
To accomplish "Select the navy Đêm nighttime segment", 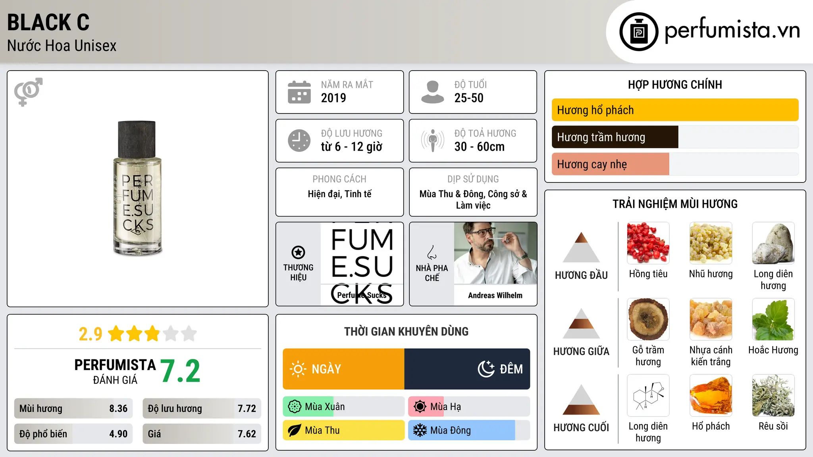I will point(467,369).
